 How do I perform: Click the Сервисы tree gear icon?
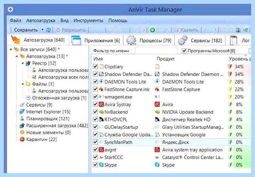(22, 105)
